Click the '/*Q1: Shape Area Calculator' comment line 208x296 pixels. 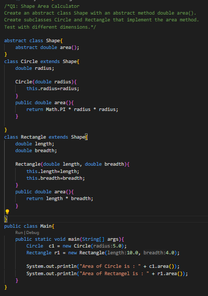[x=42, y=6]
